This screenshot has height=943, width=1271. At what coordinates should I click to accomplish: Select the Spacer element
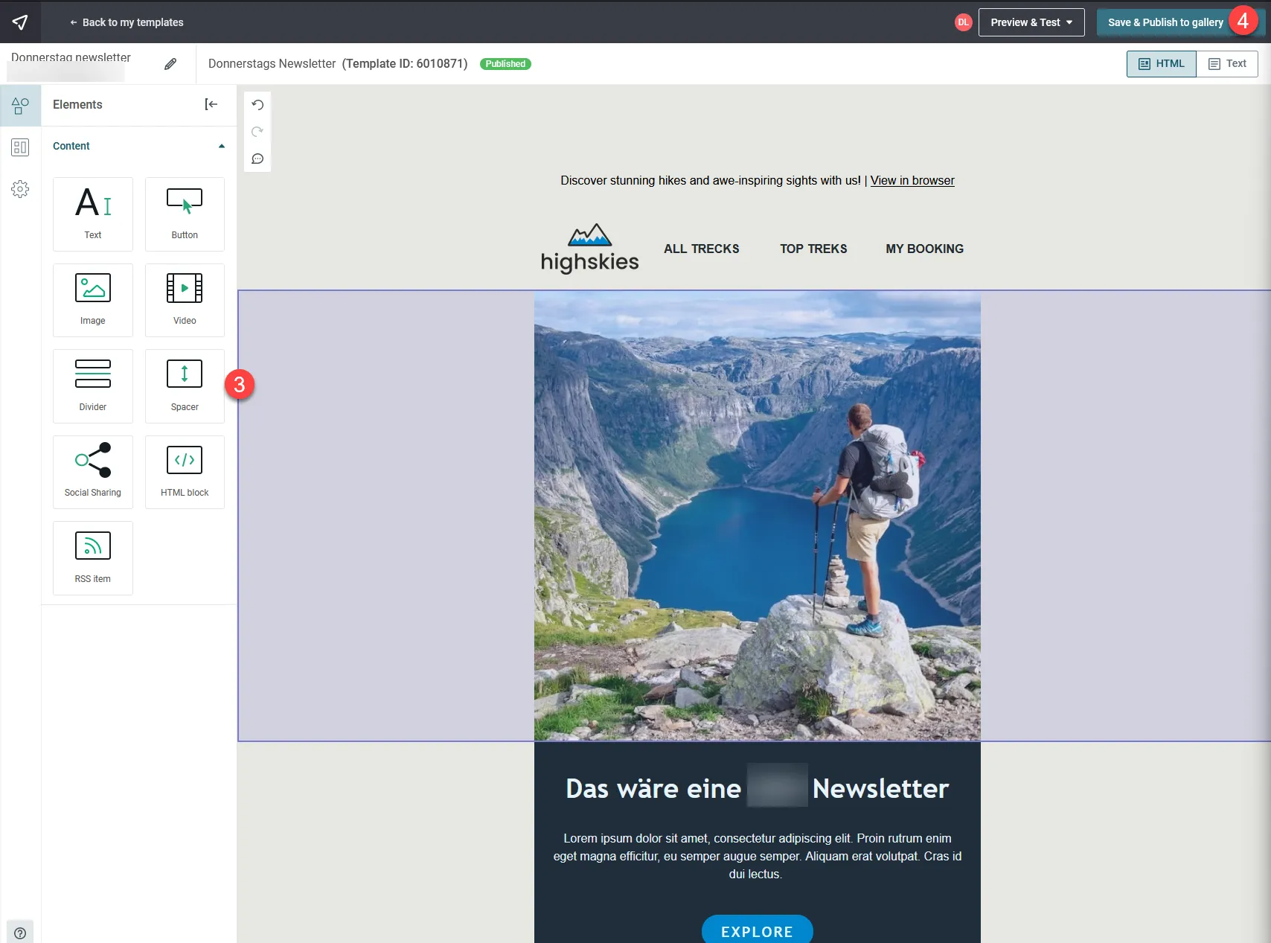(x=185, y=386)
